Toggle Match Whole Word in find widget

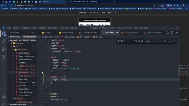(x=139, y=41)
